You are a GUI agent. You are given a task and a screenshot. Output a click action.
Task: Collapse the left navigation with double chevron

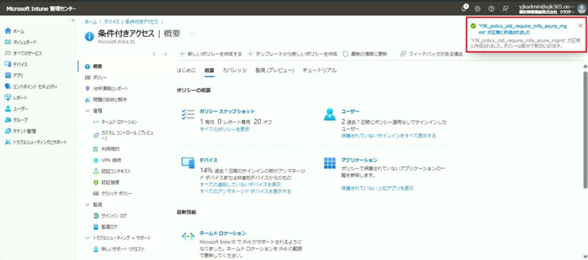tap(73, 20)
